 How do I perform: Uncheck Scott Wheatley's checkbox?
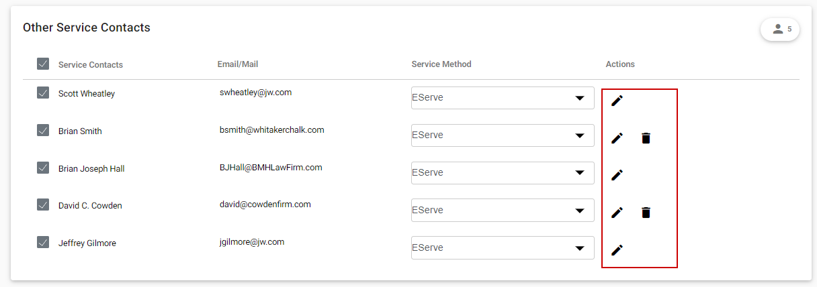click(43, 93)
